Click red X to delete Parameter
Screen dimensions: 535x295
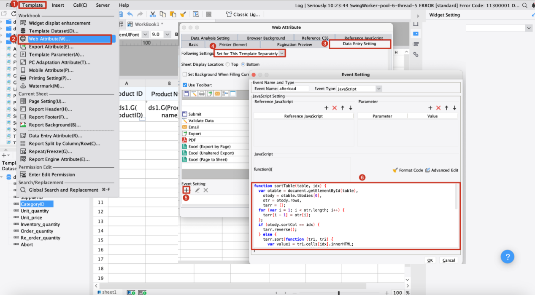tap(438, 108)
